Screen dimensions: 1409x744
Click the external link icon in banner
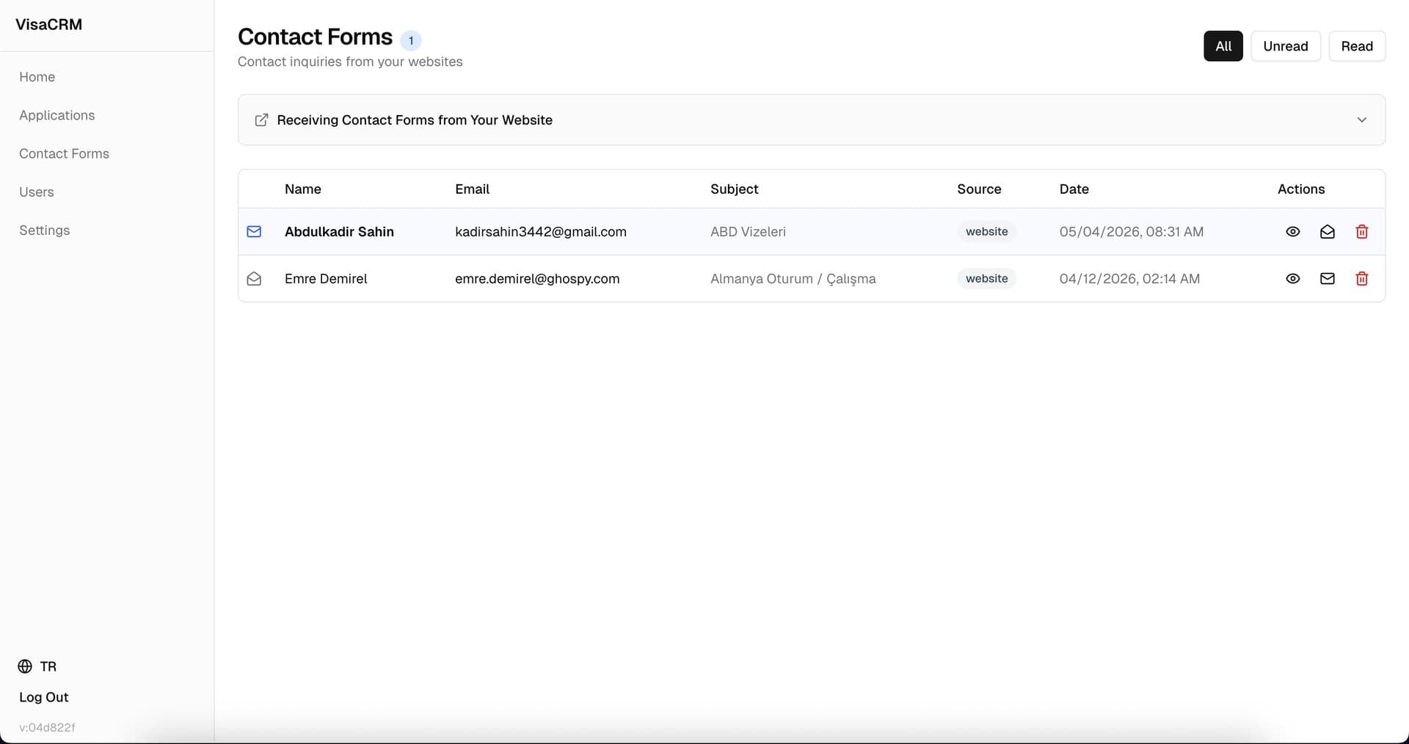tap(261, 120)
